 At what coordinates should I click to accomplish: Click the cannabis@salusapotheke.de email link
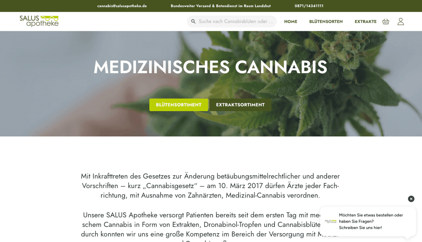(x=122, y=6)
